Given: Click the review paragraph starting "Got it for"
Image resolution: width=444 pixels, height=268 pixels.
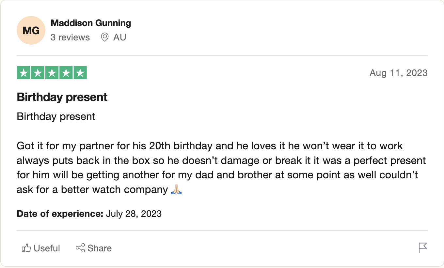Looking at the screenshot, I should pos(222,168).
